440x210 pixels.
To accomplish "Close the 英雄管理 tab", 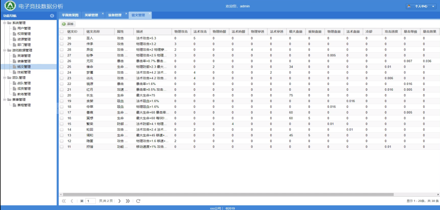I will coord(103,14).
